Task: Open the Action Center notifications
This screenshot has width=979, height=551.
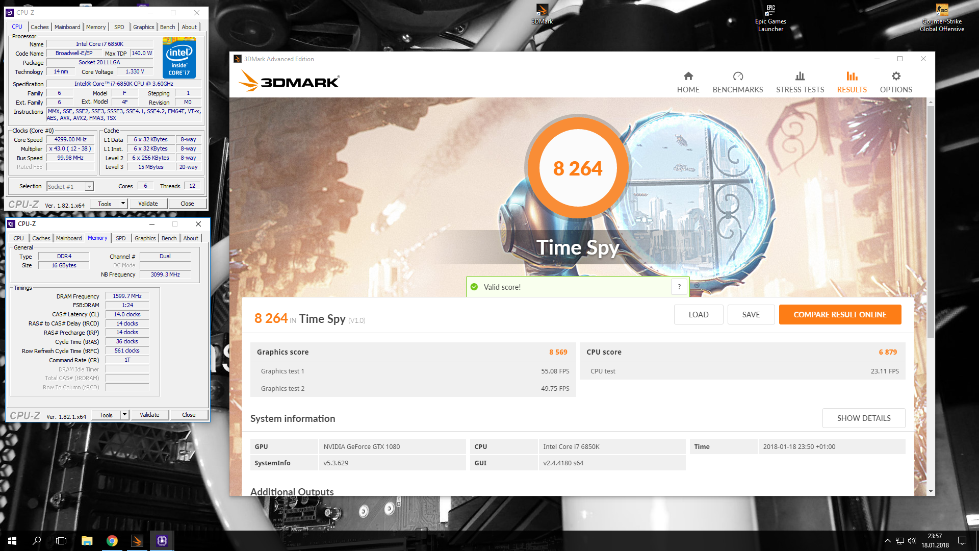Action: [962, 541]
